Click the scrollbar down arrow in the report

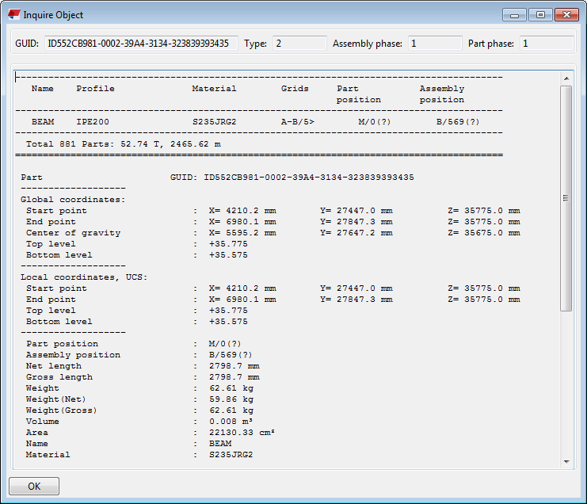(566, 460)
